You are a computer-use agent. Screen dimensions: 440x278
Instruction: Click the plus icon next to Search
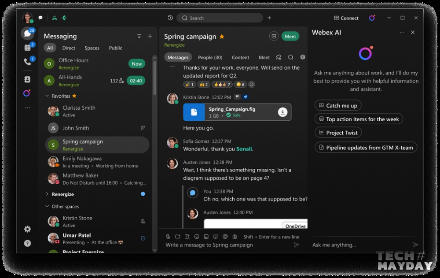269,18
